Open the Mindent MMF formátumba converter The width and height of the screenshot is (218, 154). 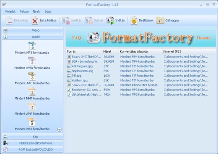32,92
